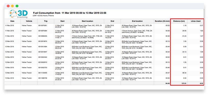This screenshot has height=95, width=208.
Task: Click the distance value 31.23
Action: tap(184, 36)
